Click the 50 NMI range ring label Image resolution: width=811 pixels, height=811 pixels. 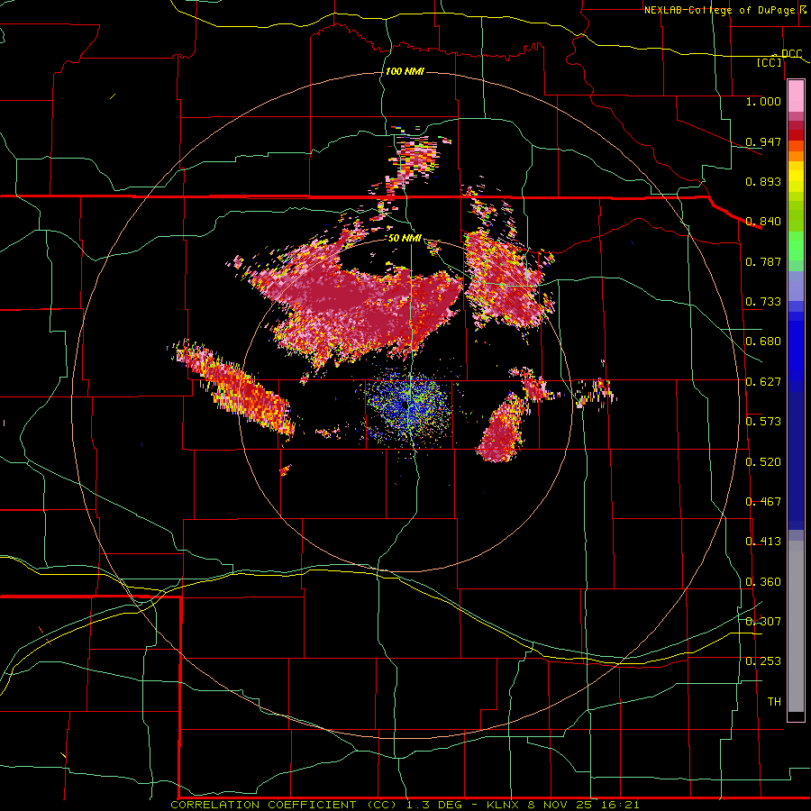point(405,239)
